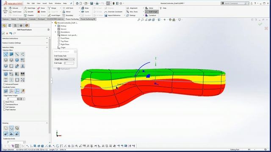The image size is (271, 152).
Task: Enable Zebra stripes analysis
Action: click(x=149, y=8)
